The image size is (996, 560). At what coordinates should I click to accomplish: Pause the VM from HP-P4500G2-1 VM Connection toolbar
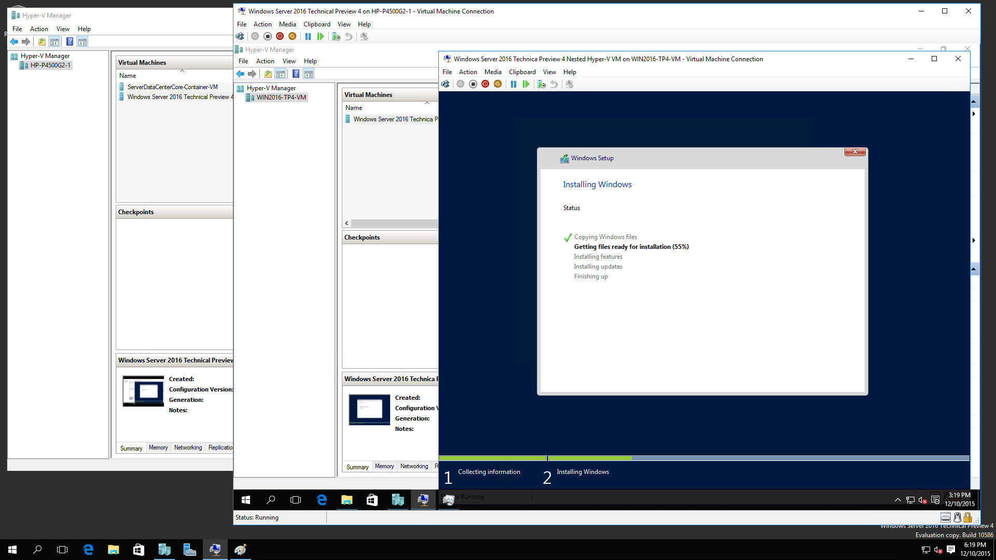point(308,36)
